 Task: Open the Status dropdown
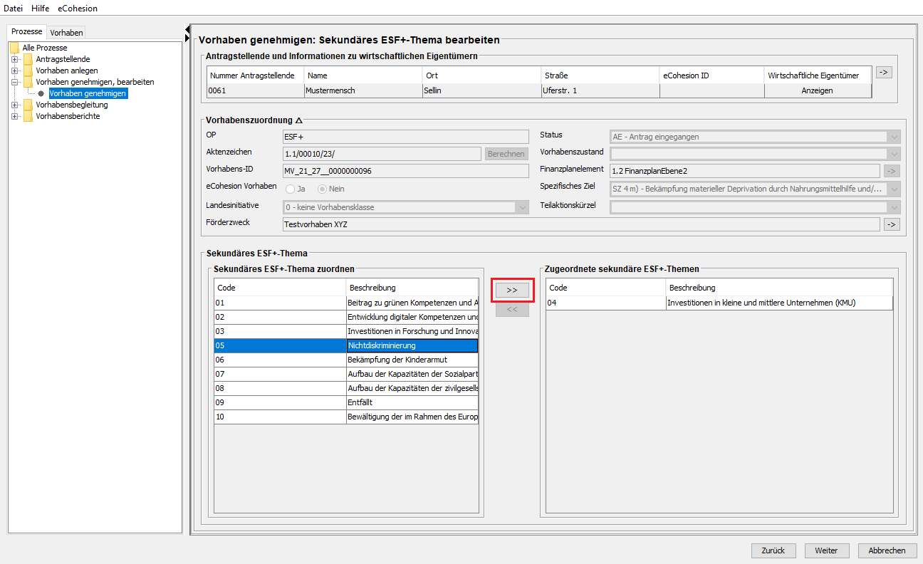click(x=893, y=137)
